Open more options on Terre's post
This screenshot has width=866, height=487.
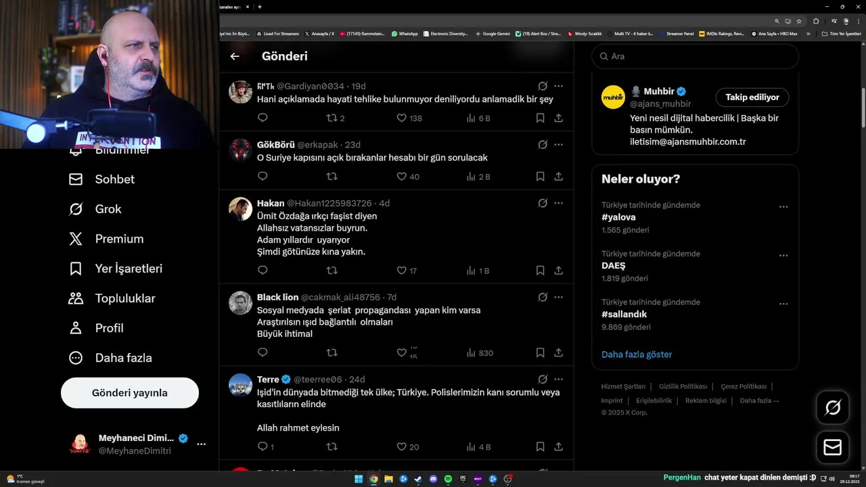coord(558,379)
